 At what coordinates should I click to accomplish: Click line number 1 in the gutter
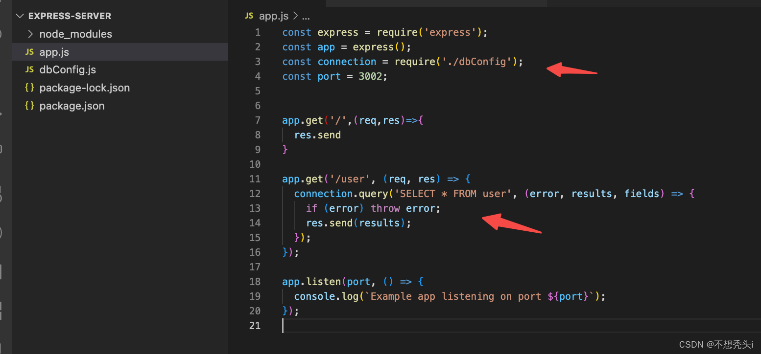tap(258, 32)
